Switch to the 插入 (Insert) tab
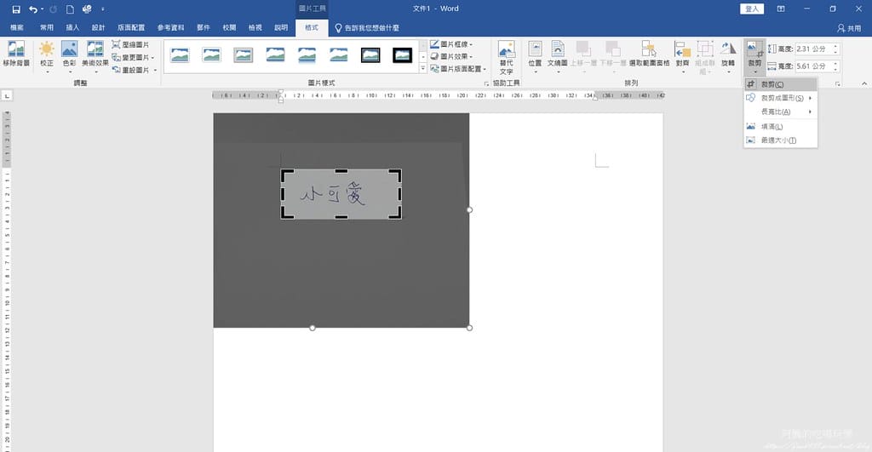This screenshot has height=452, width=872. [x=72, y=28]
